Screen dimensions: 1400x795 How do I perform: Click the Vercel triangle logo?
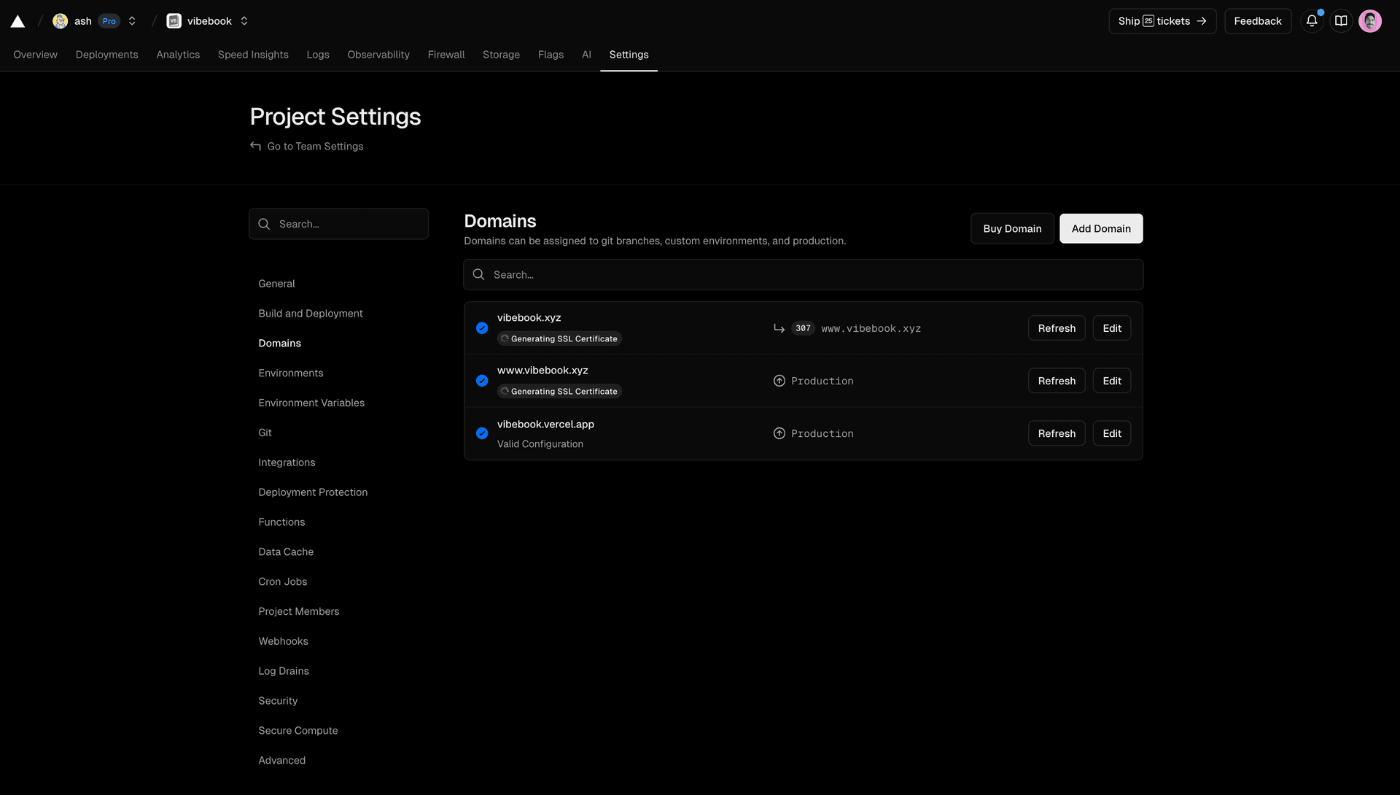[17, 21]
